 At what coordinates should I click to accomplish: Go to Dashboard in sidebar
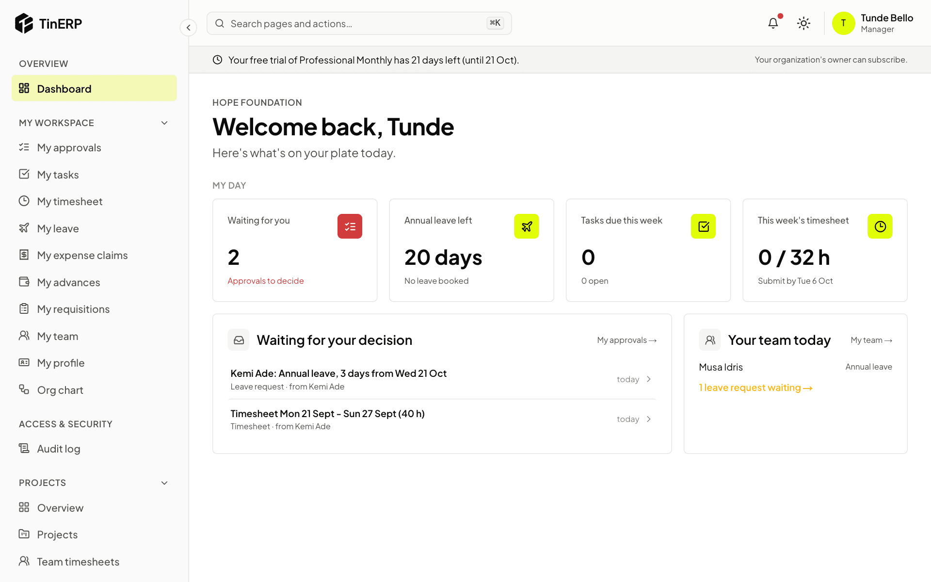[x=94, y=88]
